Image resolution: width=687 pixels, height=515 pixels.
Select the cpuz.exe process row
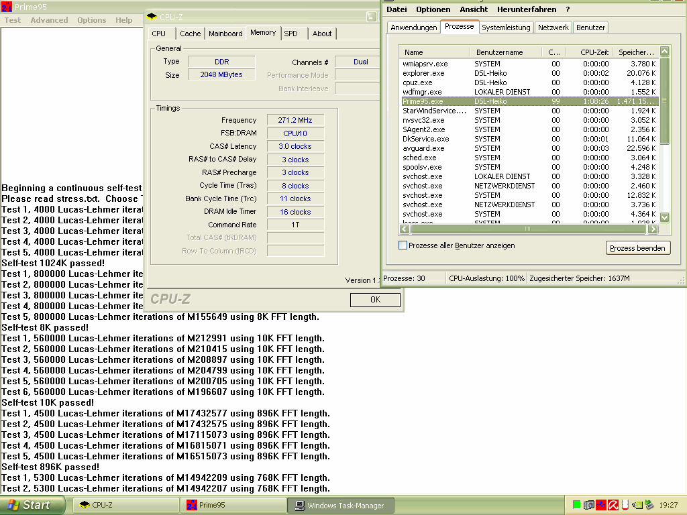click(x=529, y=82)
